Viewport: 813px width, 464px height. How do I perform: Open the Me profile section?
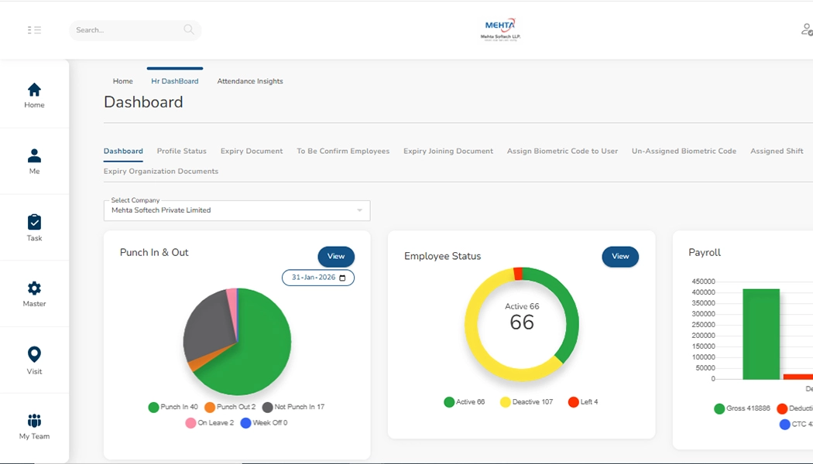(x=34, y=159)
